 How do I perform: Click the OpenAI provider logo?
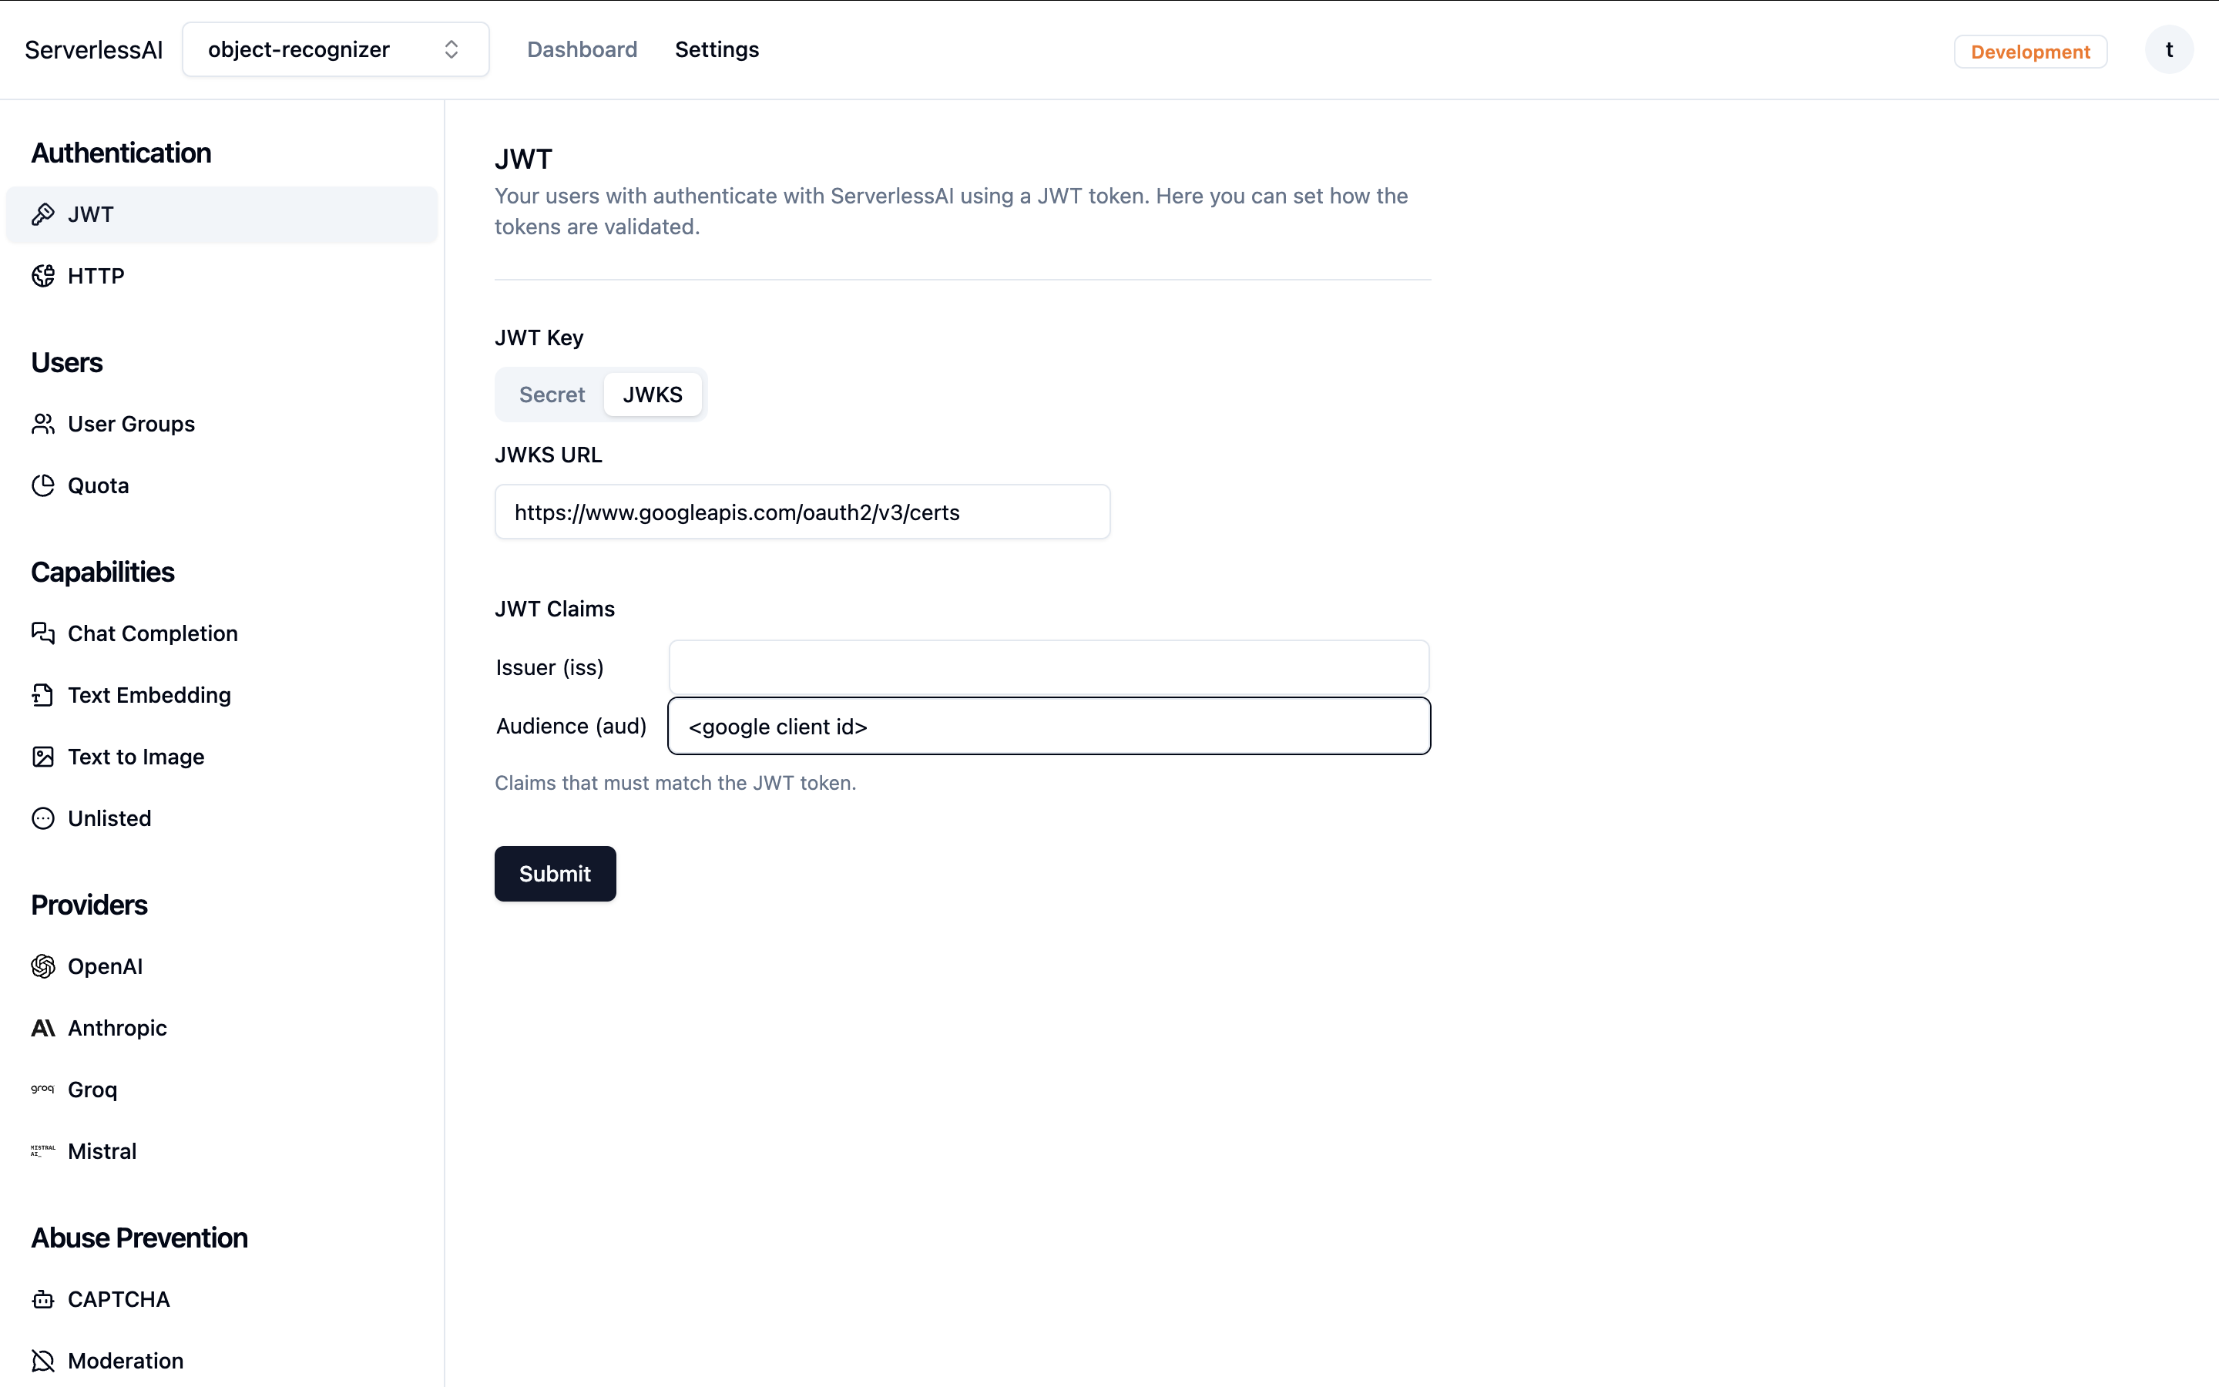pyautogui.click(x=42, y=966)
